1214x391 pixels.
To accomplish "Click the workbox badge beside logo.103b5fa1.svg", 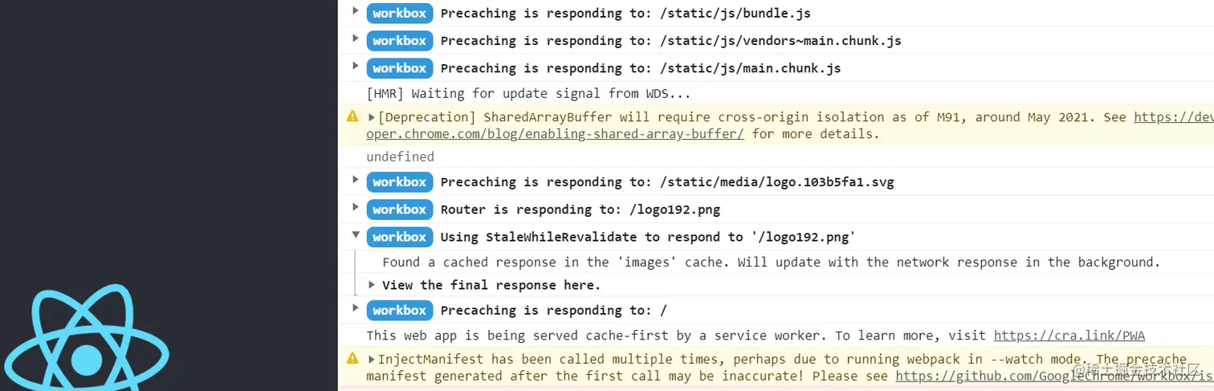I will [x=400, y=181].
